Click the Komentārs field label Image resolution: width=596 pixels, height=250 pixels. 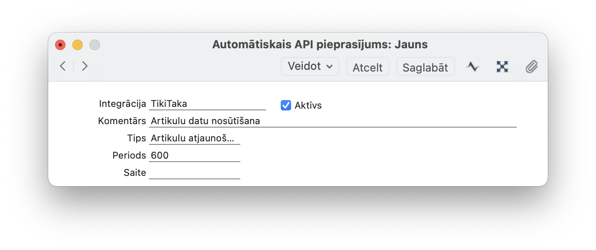[x=122, y=121]
